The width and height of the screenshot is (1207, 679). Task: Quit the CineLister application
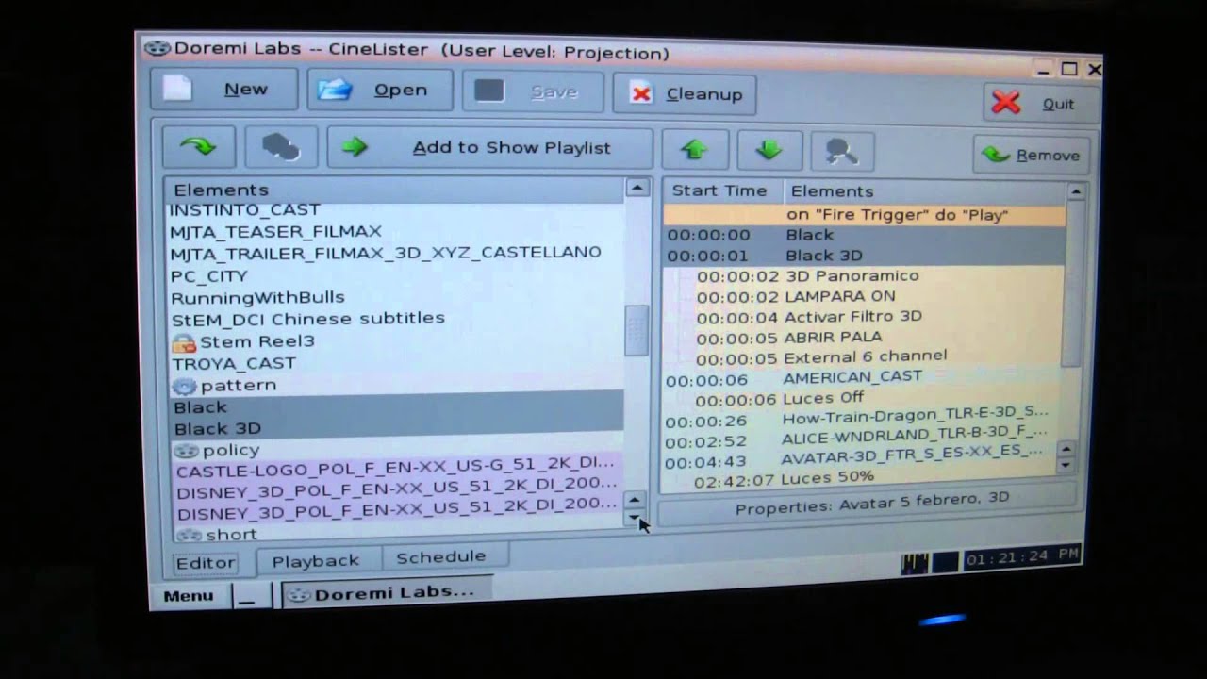tap(1041, 104)
